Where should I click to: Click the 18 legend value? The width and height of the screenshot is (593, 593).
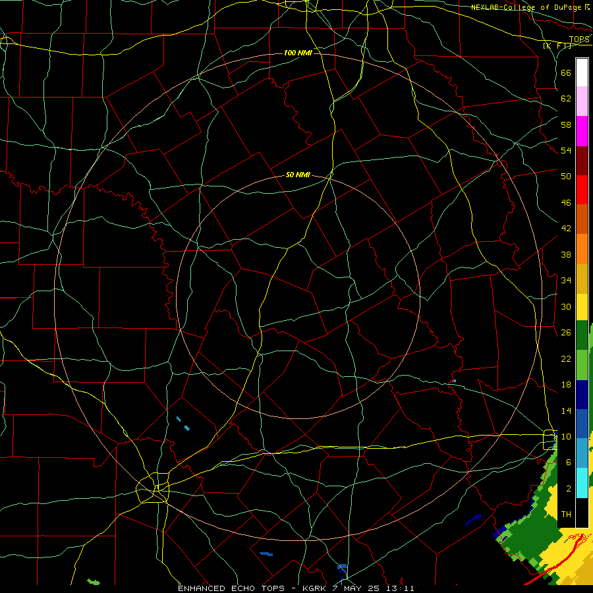tap(566, 385)
